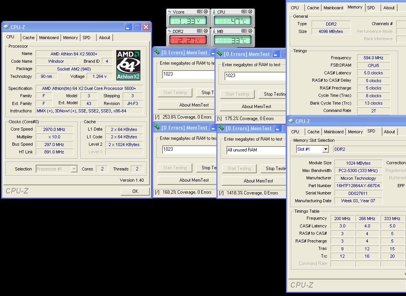
Task: Click the lightning bolt icon on Vcore widget
Action: (x=170, y=12)
